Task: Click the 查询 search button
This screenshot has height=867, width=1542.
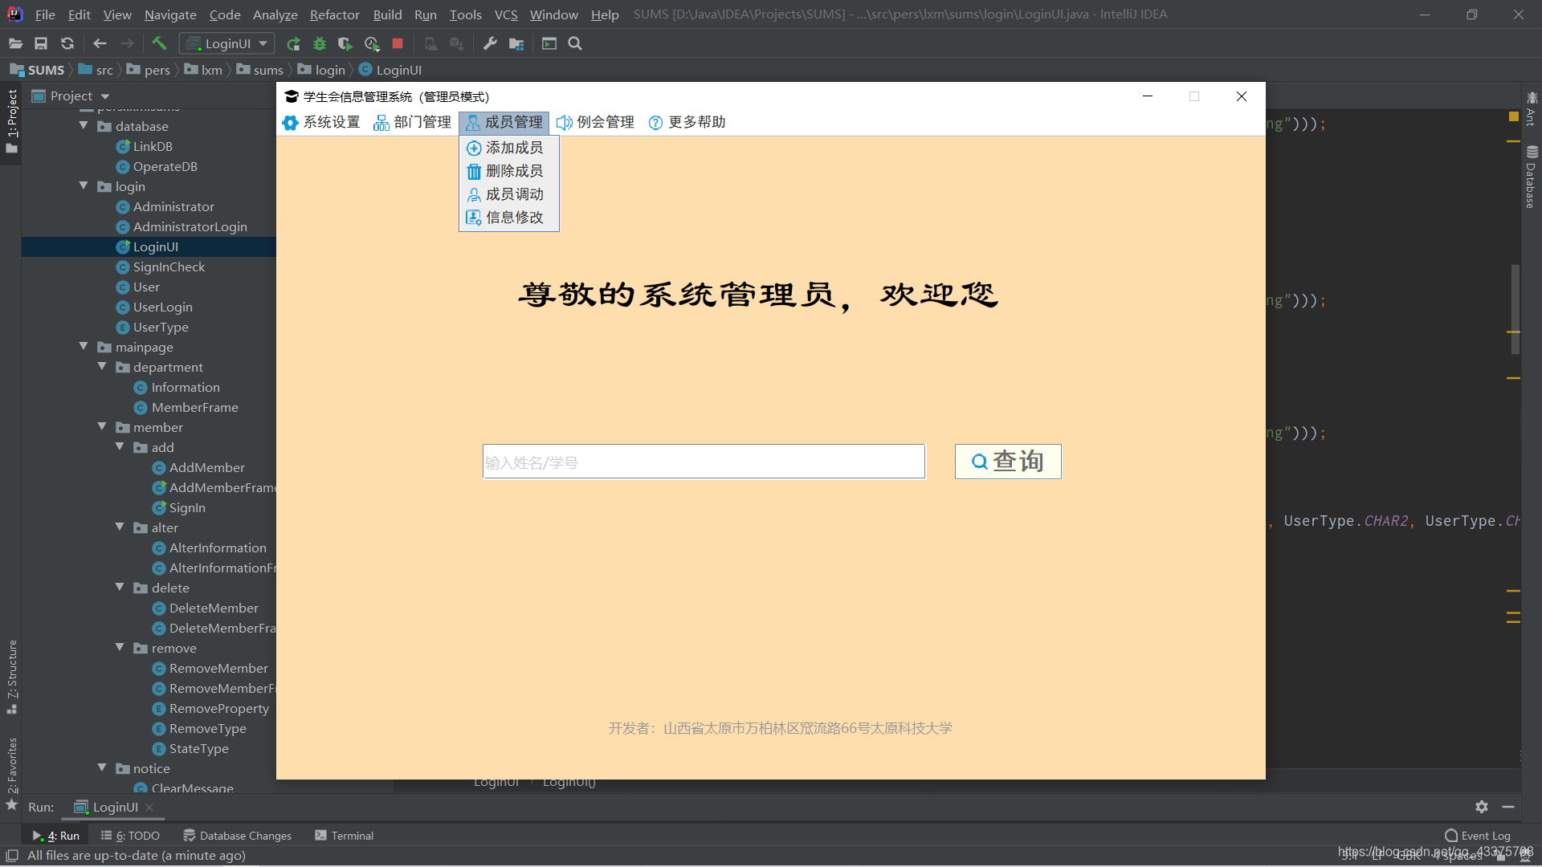Action: 1007,462
